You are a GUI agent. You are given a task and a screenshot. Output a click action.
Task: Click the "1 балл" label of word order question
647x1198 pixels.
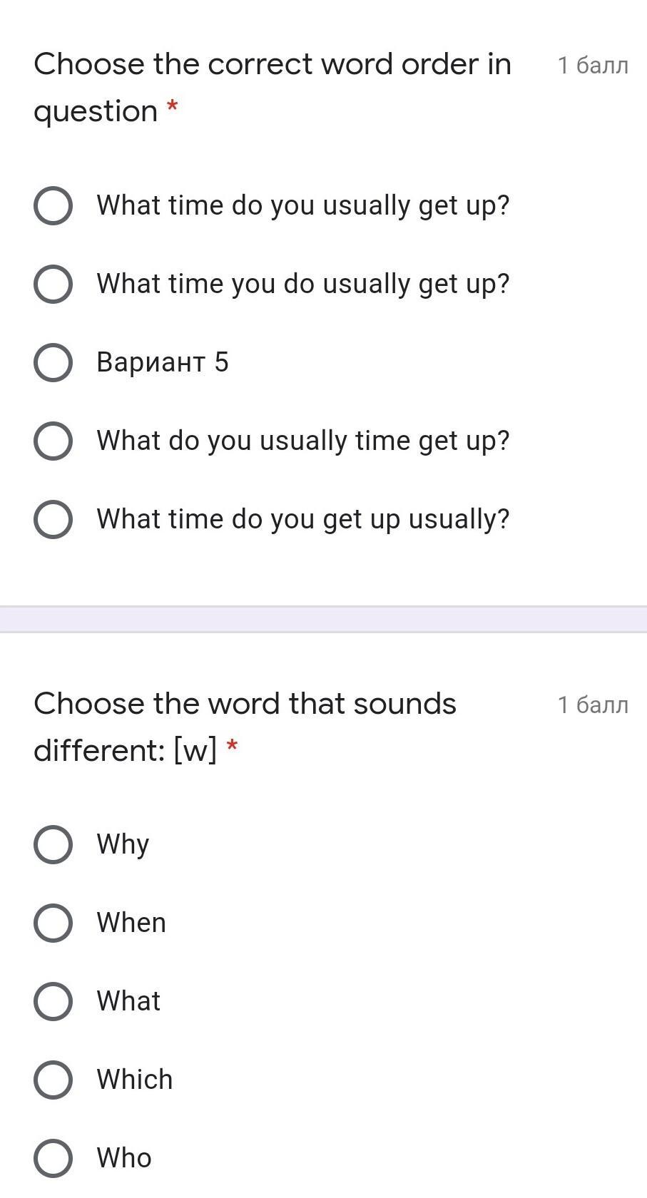(593, 66)
